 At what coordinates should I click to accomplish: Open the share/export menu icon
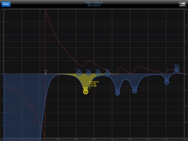pyautogui.click(x=183, y=4)
